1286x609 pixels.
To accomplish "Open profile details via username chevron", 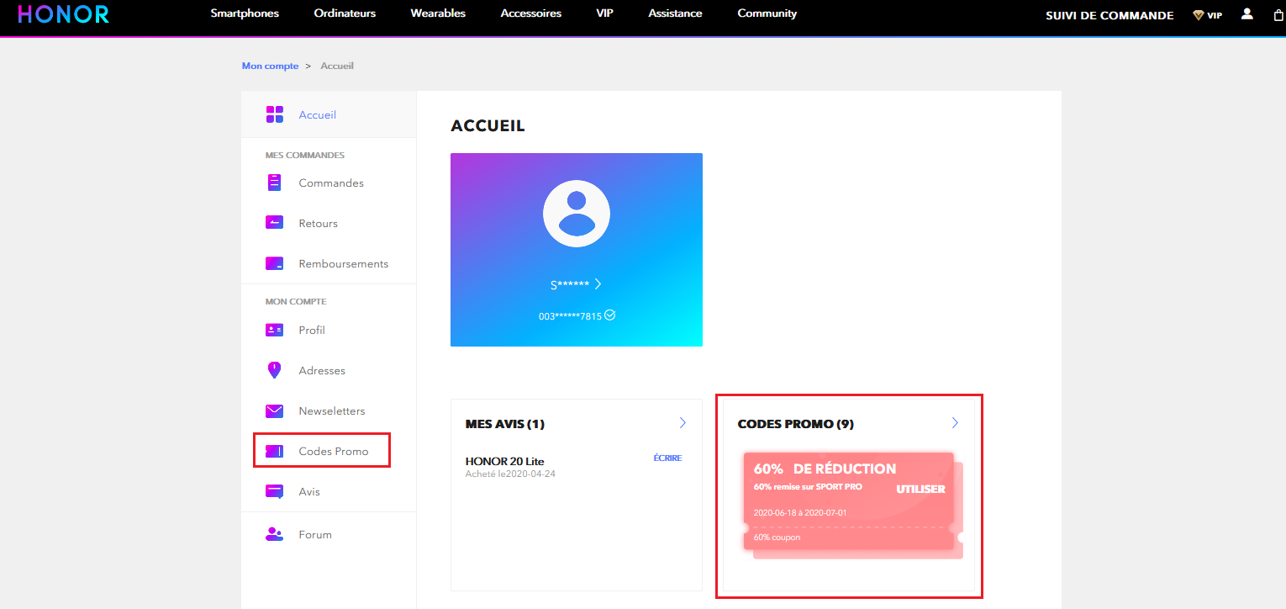I will [598, 283].
